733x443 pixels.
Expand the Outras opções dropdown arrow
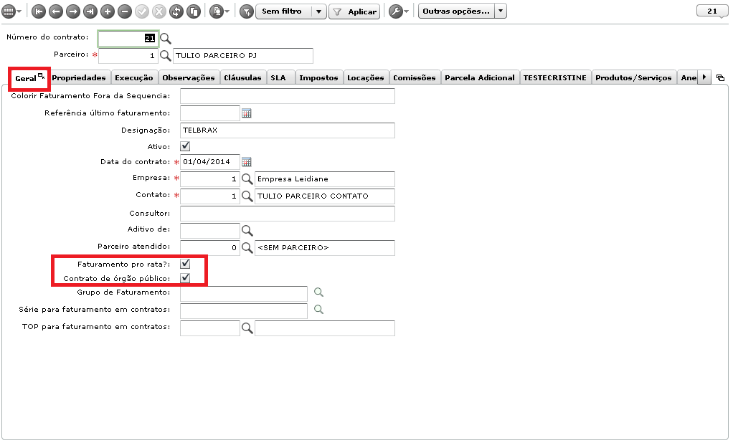[501, 11]
